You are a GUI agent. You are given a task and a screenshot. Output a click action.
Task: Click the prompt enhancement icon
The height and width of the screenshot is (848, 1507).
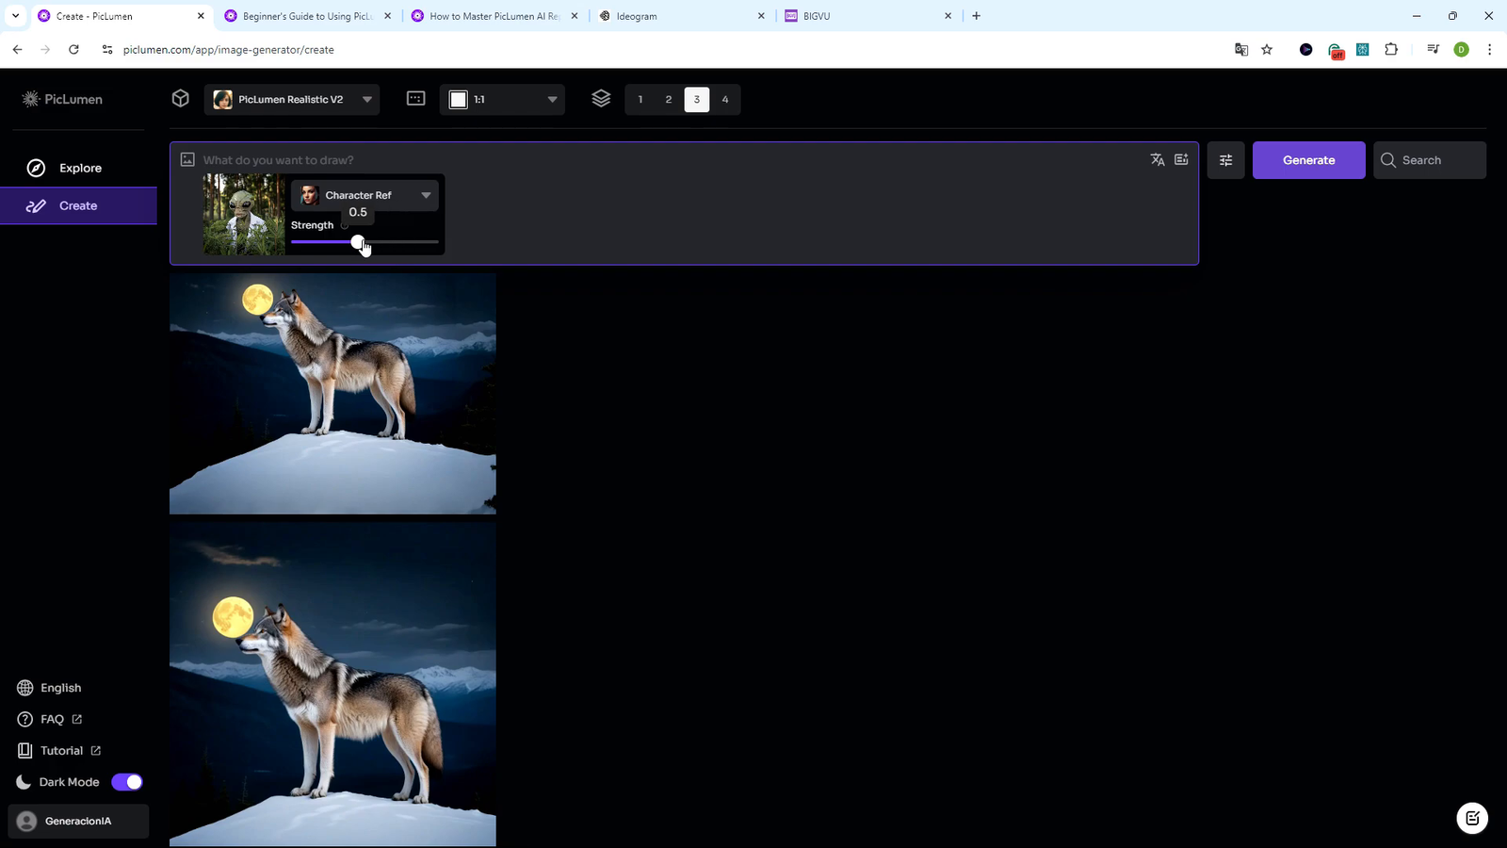coord(1182,159)
